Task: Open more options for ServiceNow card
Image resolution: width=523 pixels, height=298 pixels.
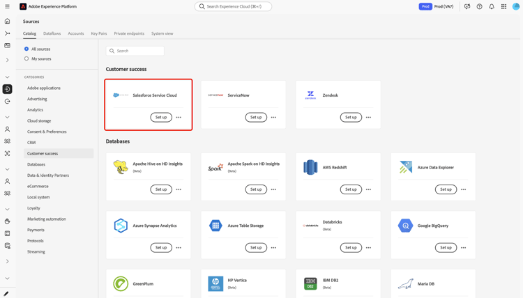Action: [x=273, y=117]
